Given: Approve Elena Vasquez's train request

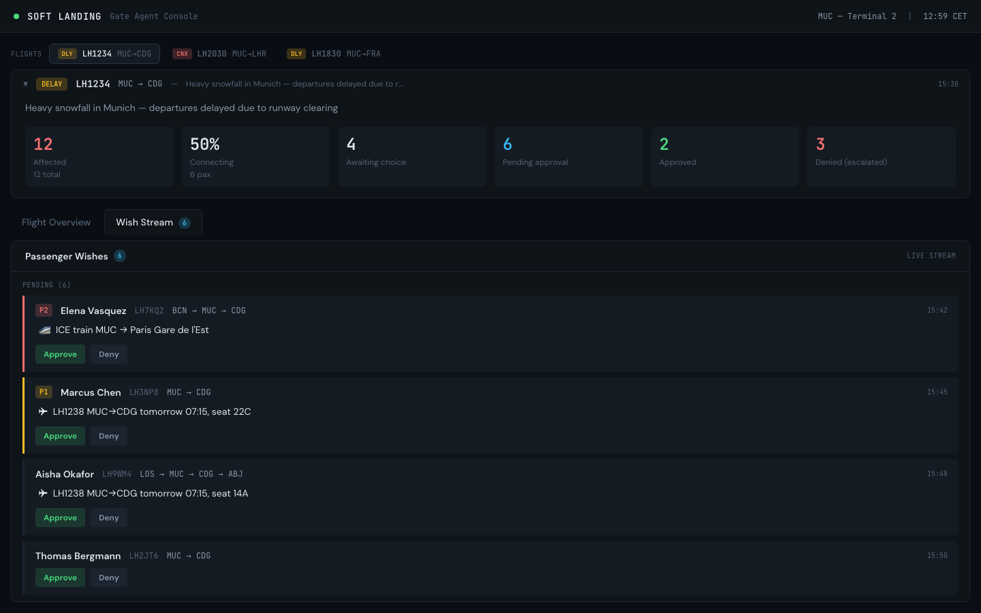Looking at the screenshot, I should 60,354.
